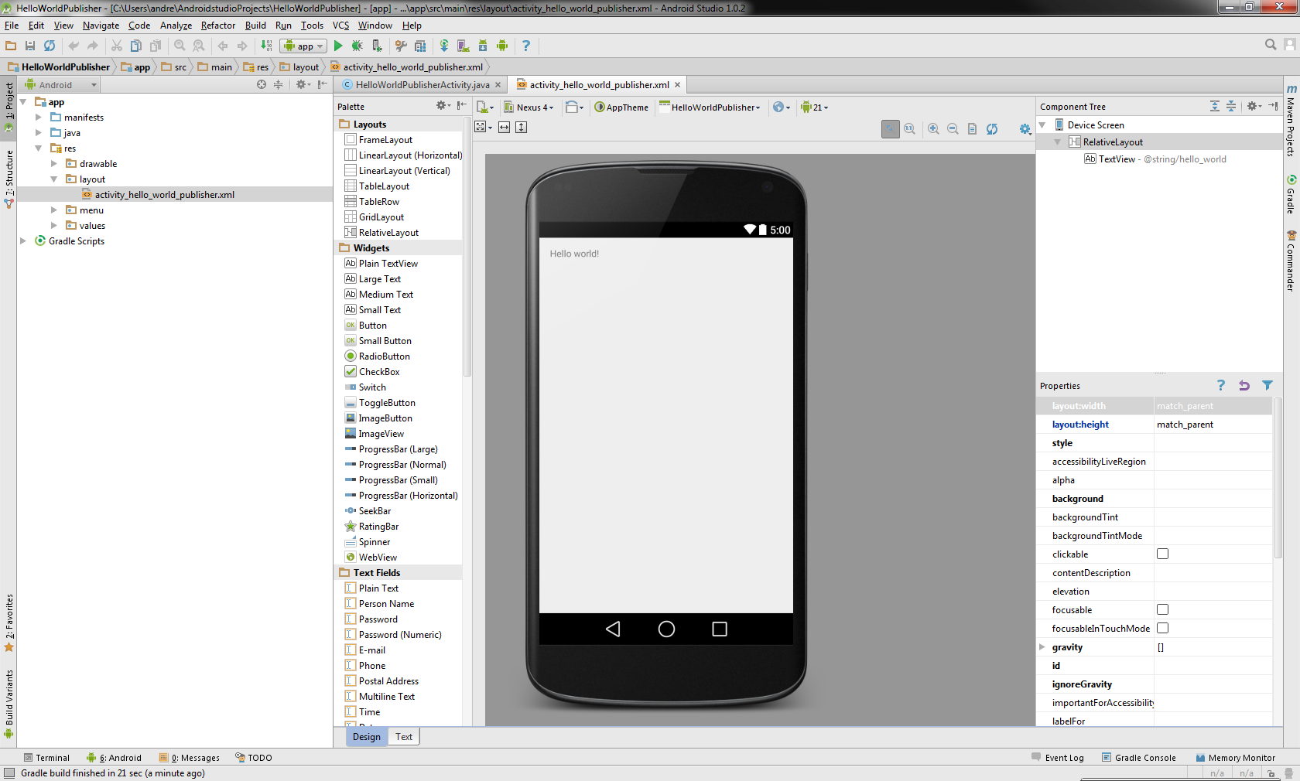
Task: Click Zoom In icon in designer
Action: [x=934, y=129]
